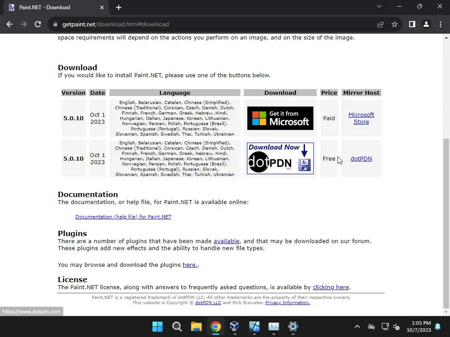Open the VirtualBox cube taskbar icon
450x337 pixels.
(235, 326)
